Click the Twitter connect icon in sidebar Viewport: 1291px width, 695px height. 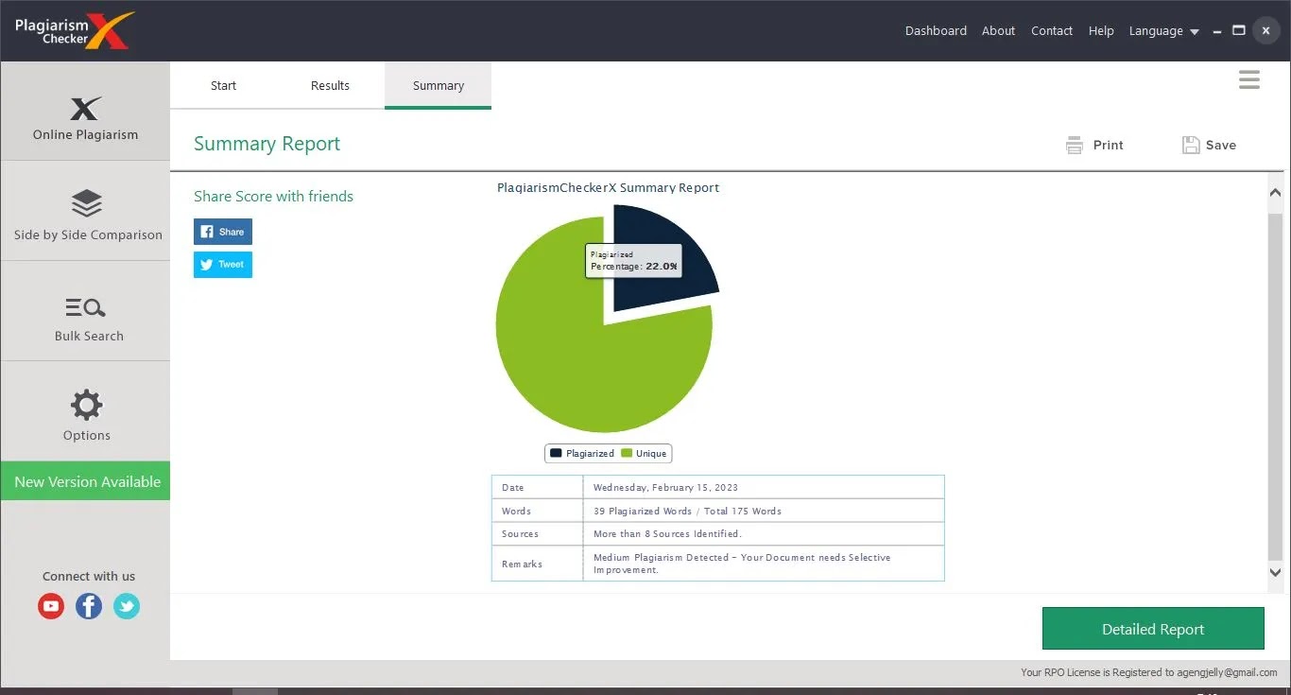pos(127,606)
